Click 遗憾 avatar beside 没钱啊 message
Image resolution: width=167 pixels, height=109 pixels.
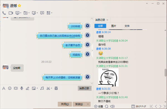[6, 67]
